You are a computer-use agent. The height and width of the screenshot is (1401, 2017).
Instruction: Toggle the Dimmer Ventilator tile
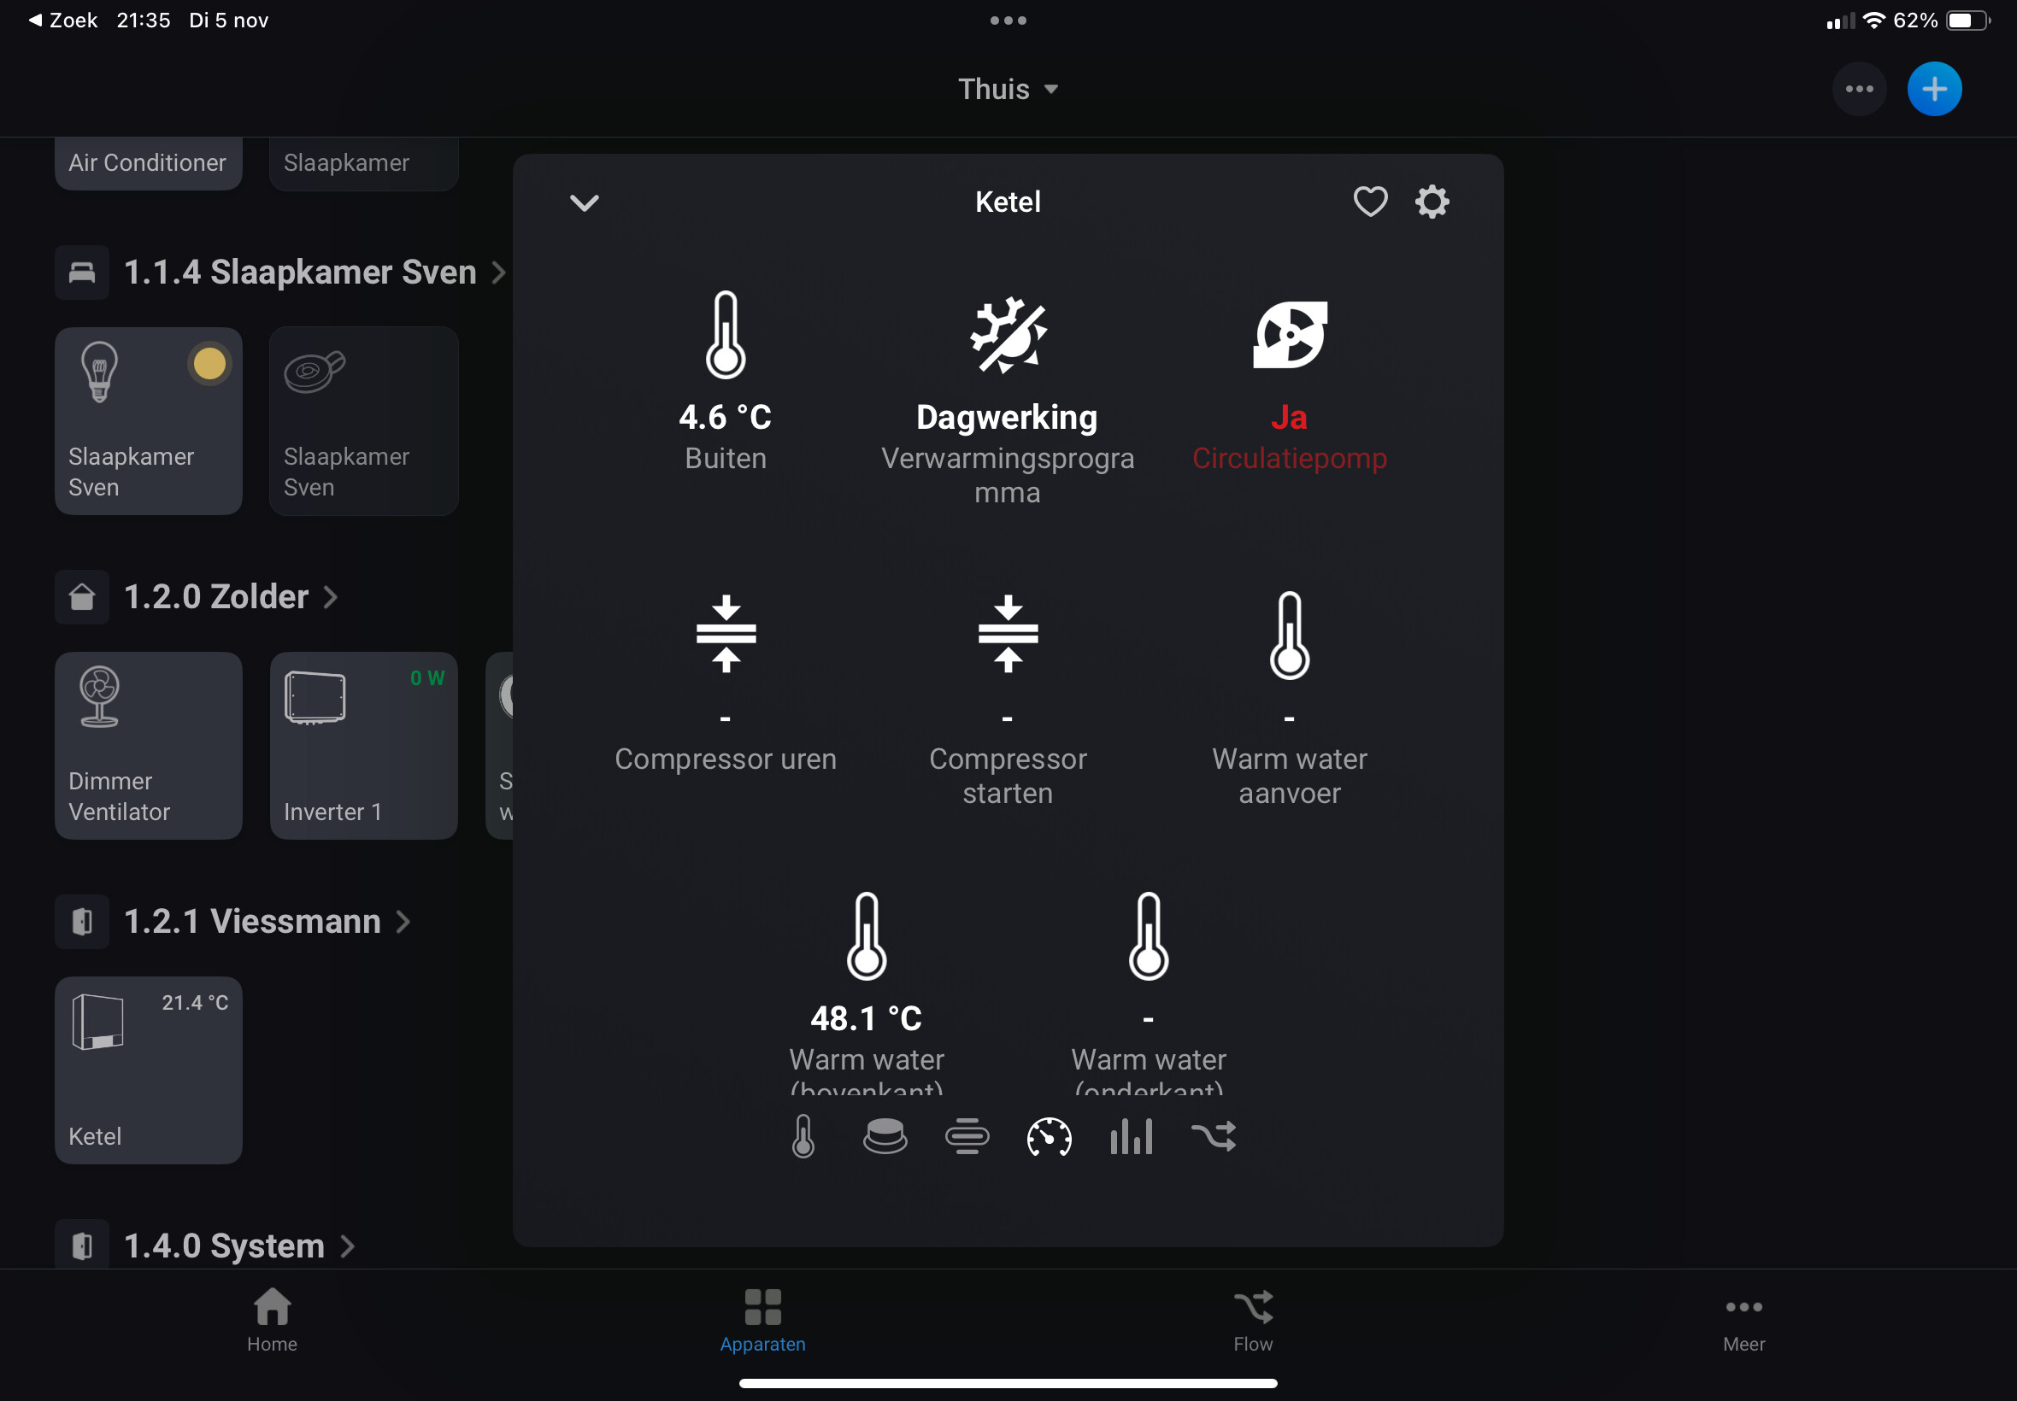pos(149,745)
